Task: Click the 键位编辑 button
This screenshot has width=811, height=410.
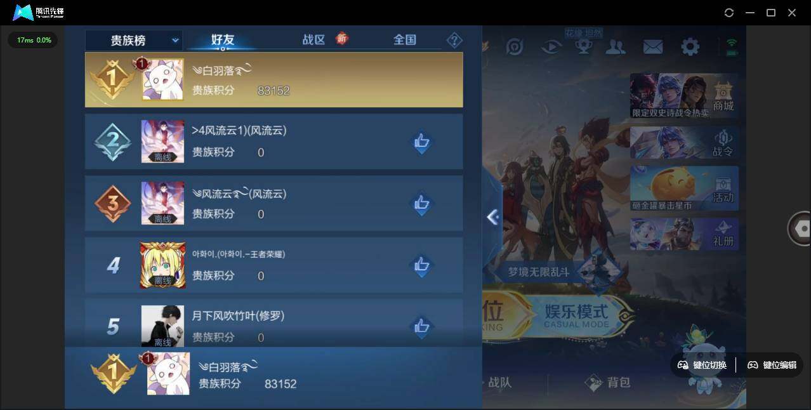Action: [772, 365]
